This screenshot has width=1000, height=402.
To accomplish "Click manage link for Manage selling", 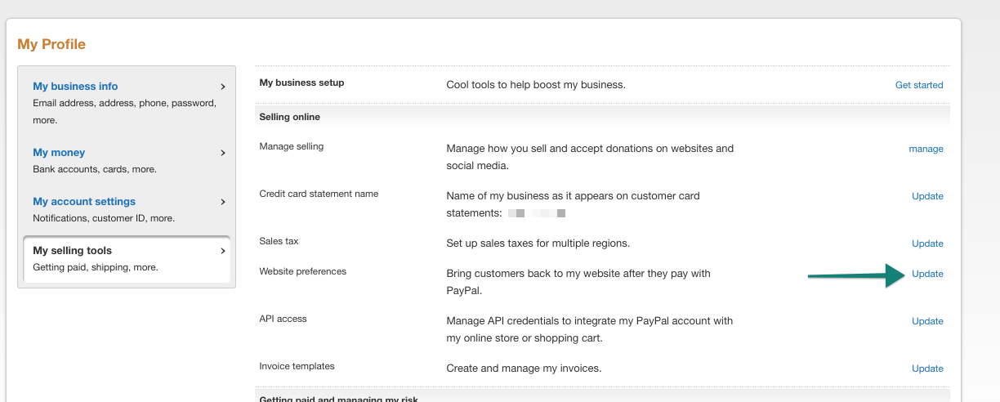I will (926, 149).
